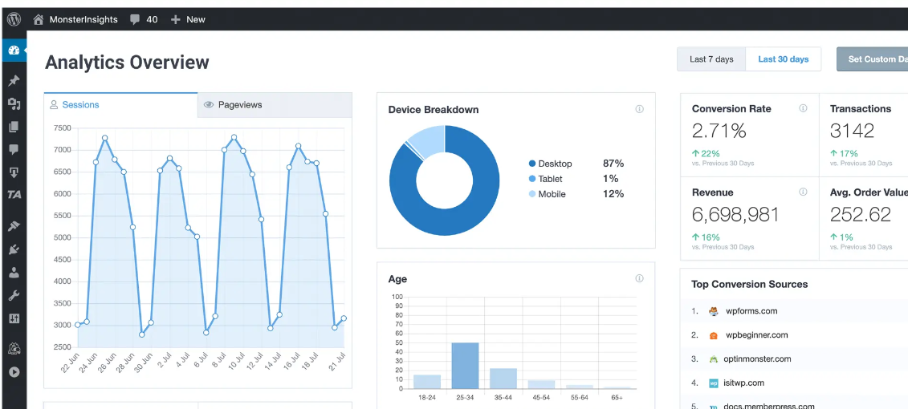The height and width of the screenshot is (409, 908).
Task: Open Pages from the sidebar icon
Action: (x=14, y=127)
